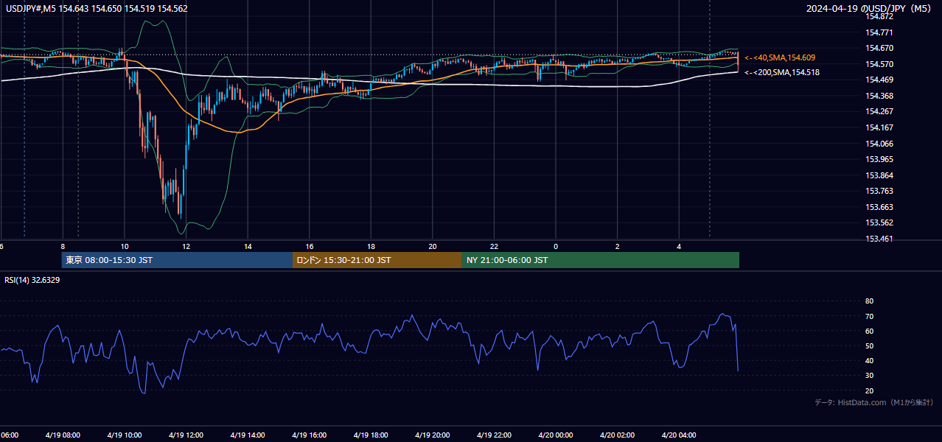942x442 pixels.
Task: Click RSI scale value 60
Action: click(869, 331)
